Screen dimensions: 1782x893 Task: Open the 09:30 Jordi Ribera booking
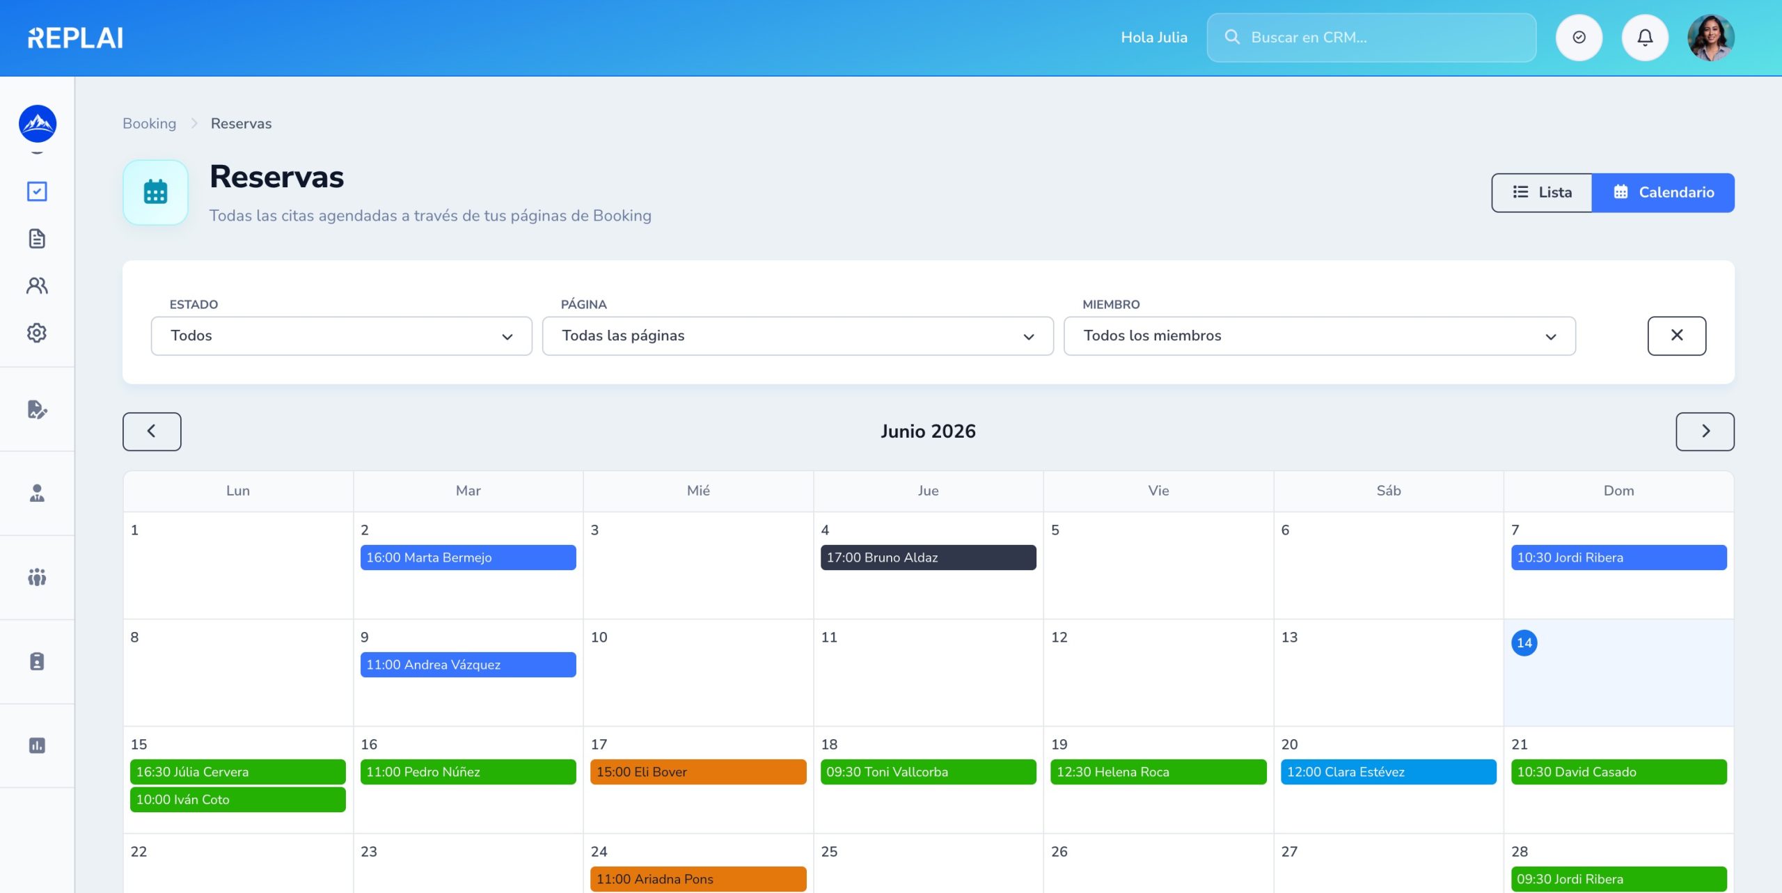pos(1619,879)
